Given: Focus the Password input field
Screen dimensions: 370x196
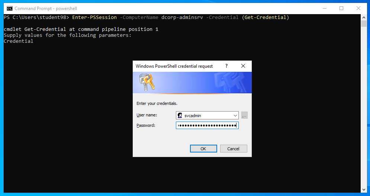Looking at the screenshot, I should [x=207, y=126].
